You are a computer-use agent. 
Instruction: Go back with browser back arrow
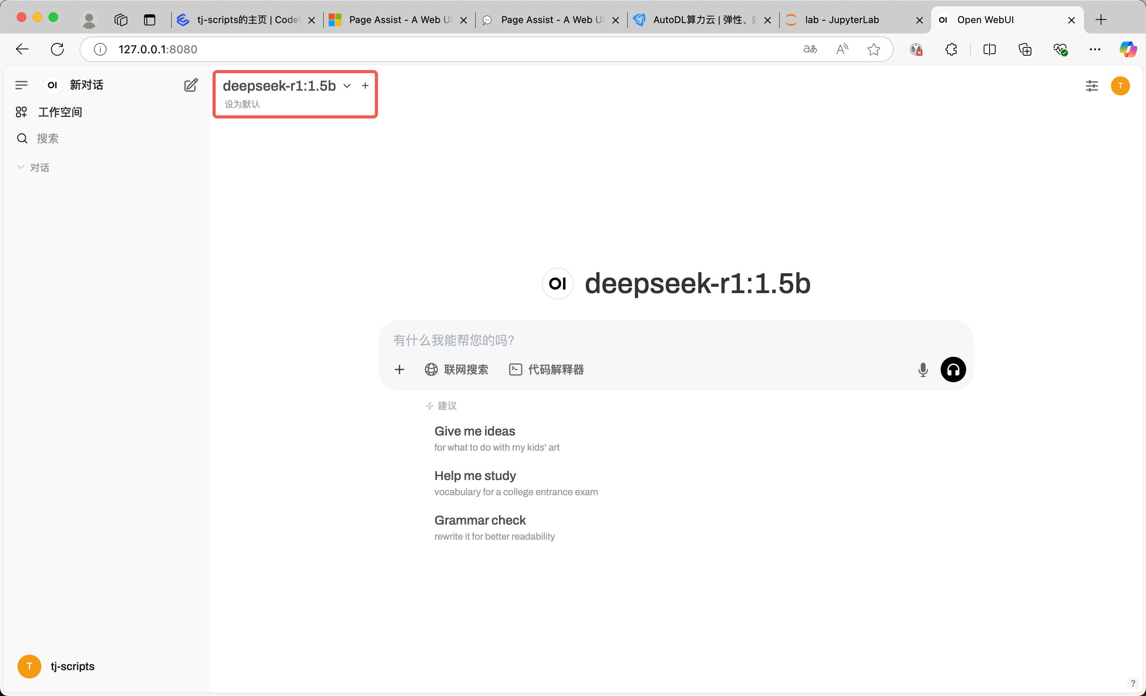click(22, 49)
